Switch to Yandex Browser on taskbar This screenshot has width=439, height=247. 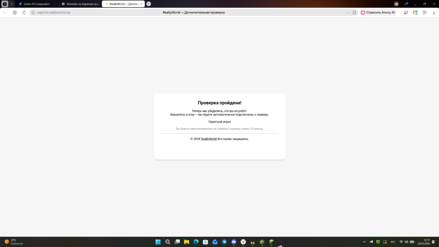[243, 242]
